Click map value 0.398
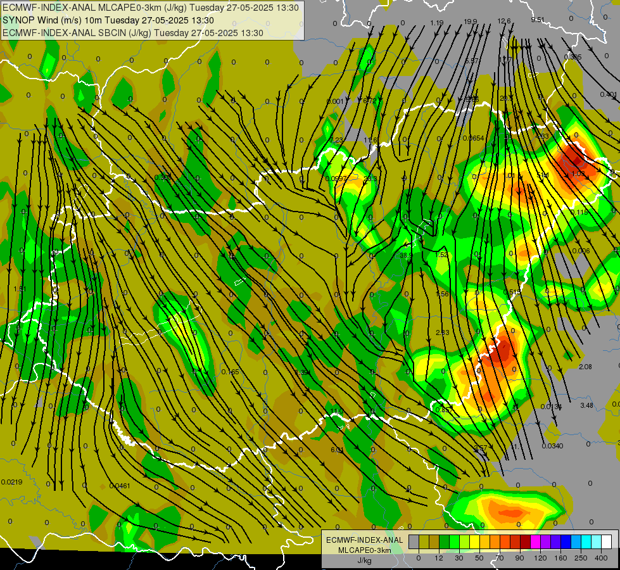 163,177
